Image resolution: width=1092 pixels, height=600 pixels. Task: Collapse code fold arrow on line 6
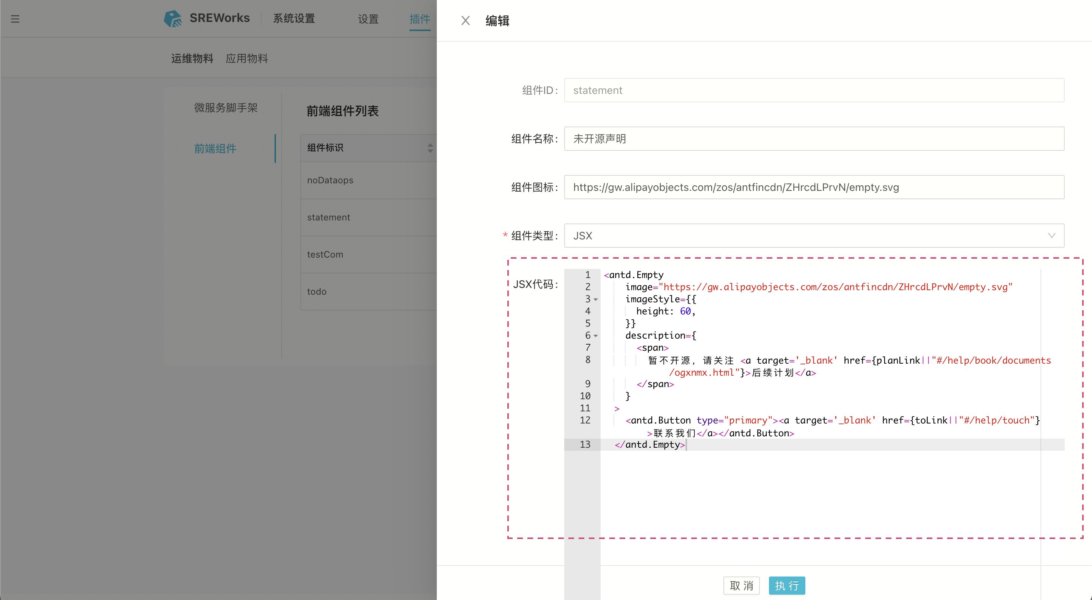click(596, 336)
